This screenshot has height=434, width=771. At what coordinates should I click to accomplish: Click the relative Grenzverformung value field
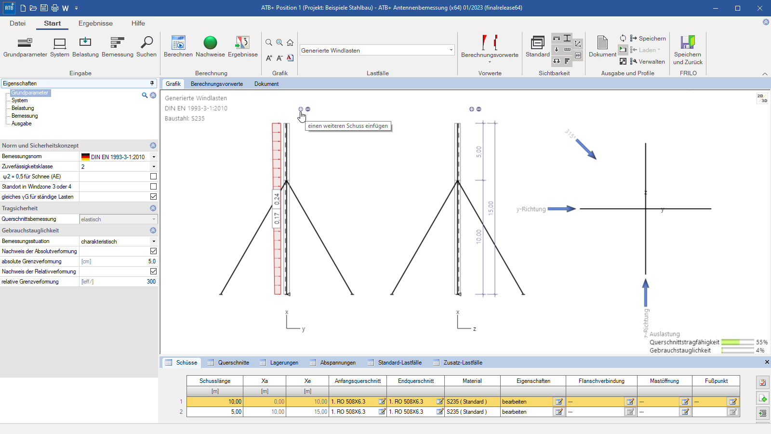(119, 282)
